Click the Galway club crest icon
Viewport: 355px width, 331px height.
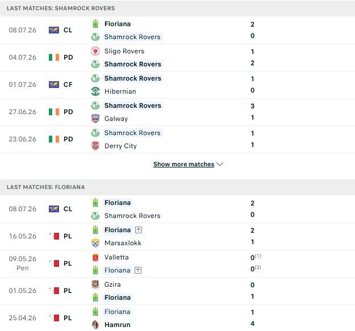95,119
